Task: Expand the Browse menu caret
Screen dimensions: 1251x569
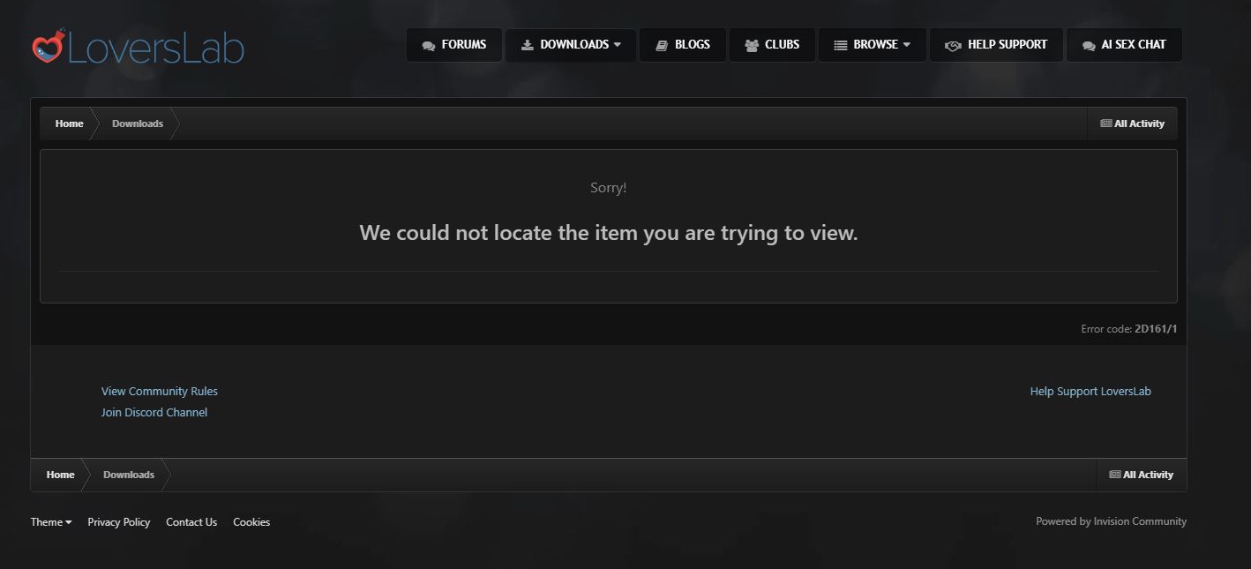Action: [907, 45]
